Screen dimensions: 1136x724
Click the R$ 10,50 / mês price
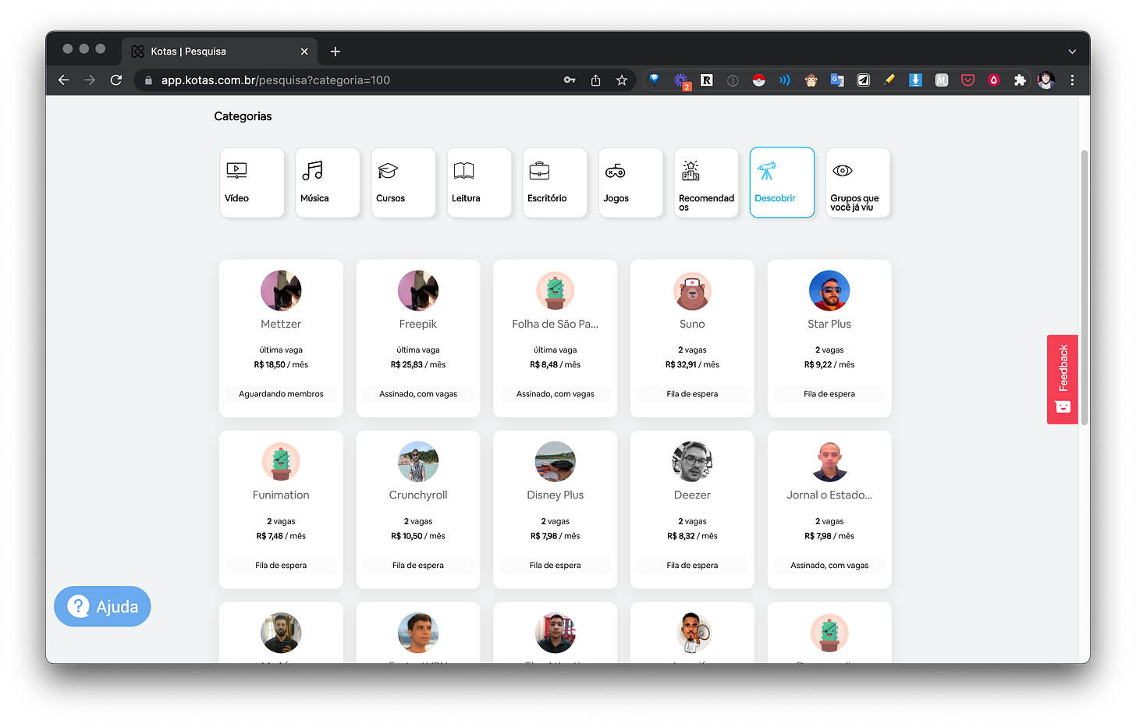tap(418, 536)
